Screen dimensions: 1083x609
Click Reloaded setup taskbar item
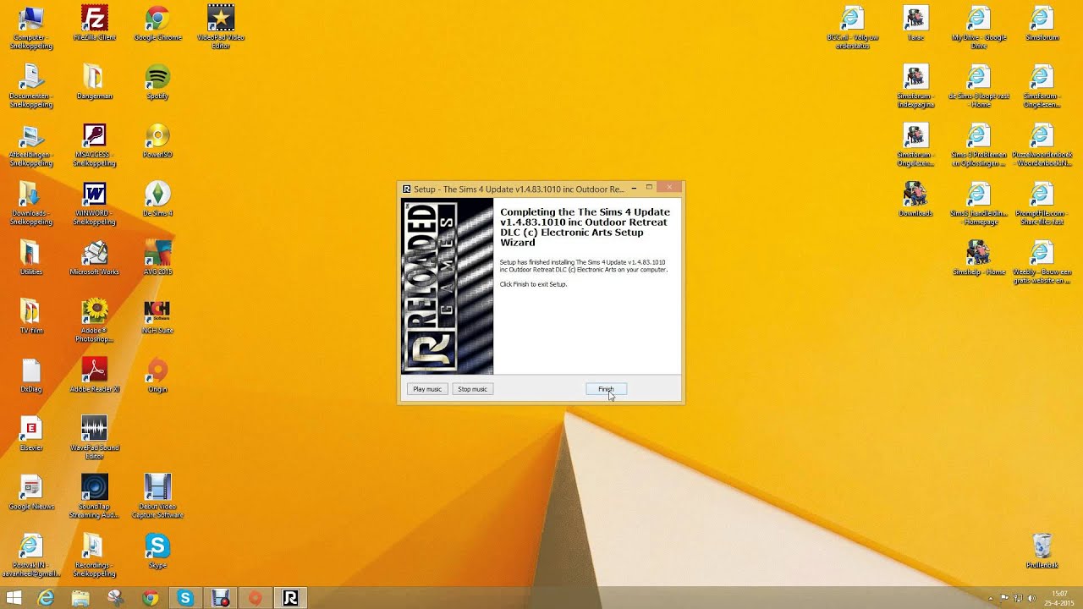[290, 598]
